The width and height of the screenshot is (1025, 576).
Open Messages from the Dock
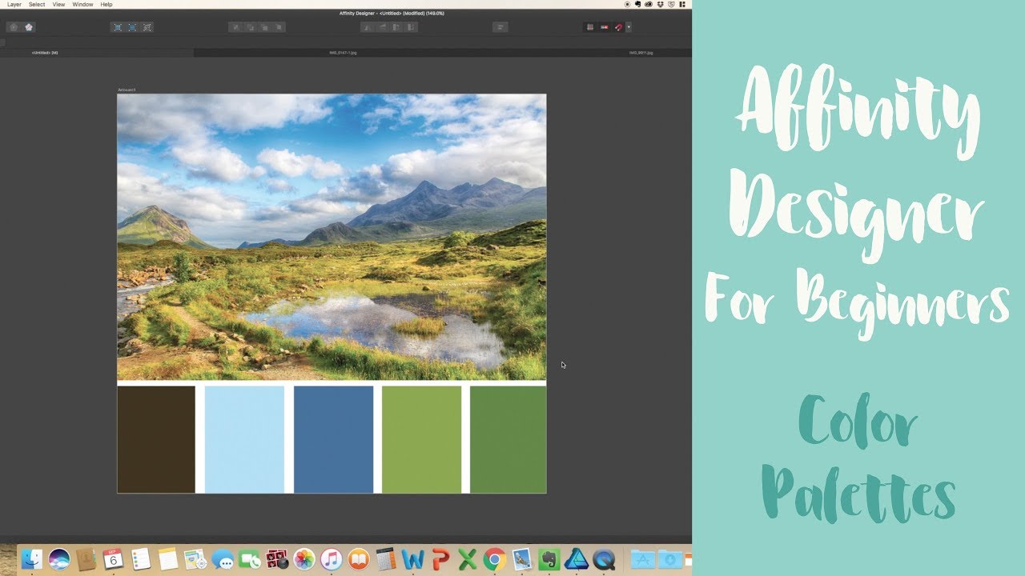(x=223, y=559)
